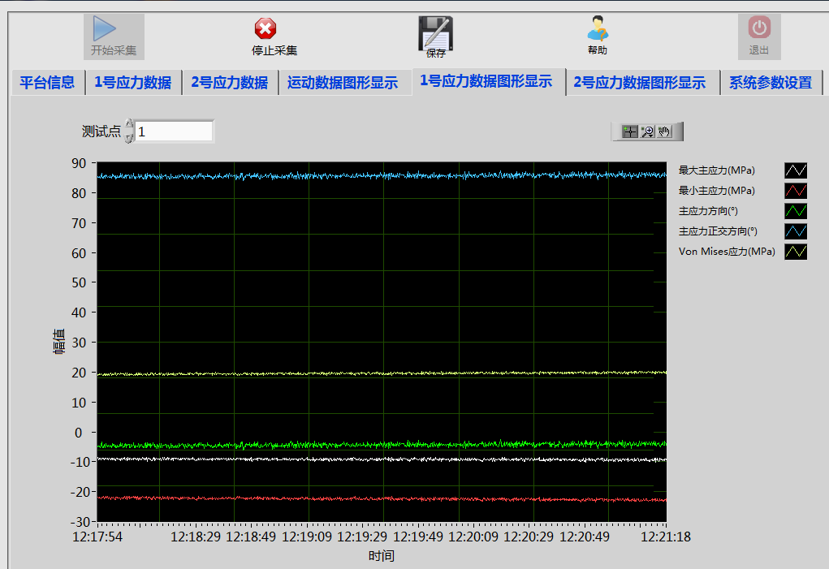829x569 pixels.
Task: Click the 测试点 number input field
Action: pos(174,131)
